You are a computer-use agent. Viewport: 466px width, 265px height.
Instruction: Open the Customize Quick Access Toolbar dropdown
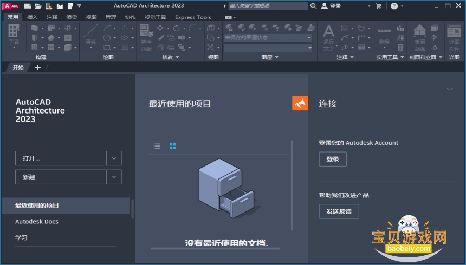[79, 5]
